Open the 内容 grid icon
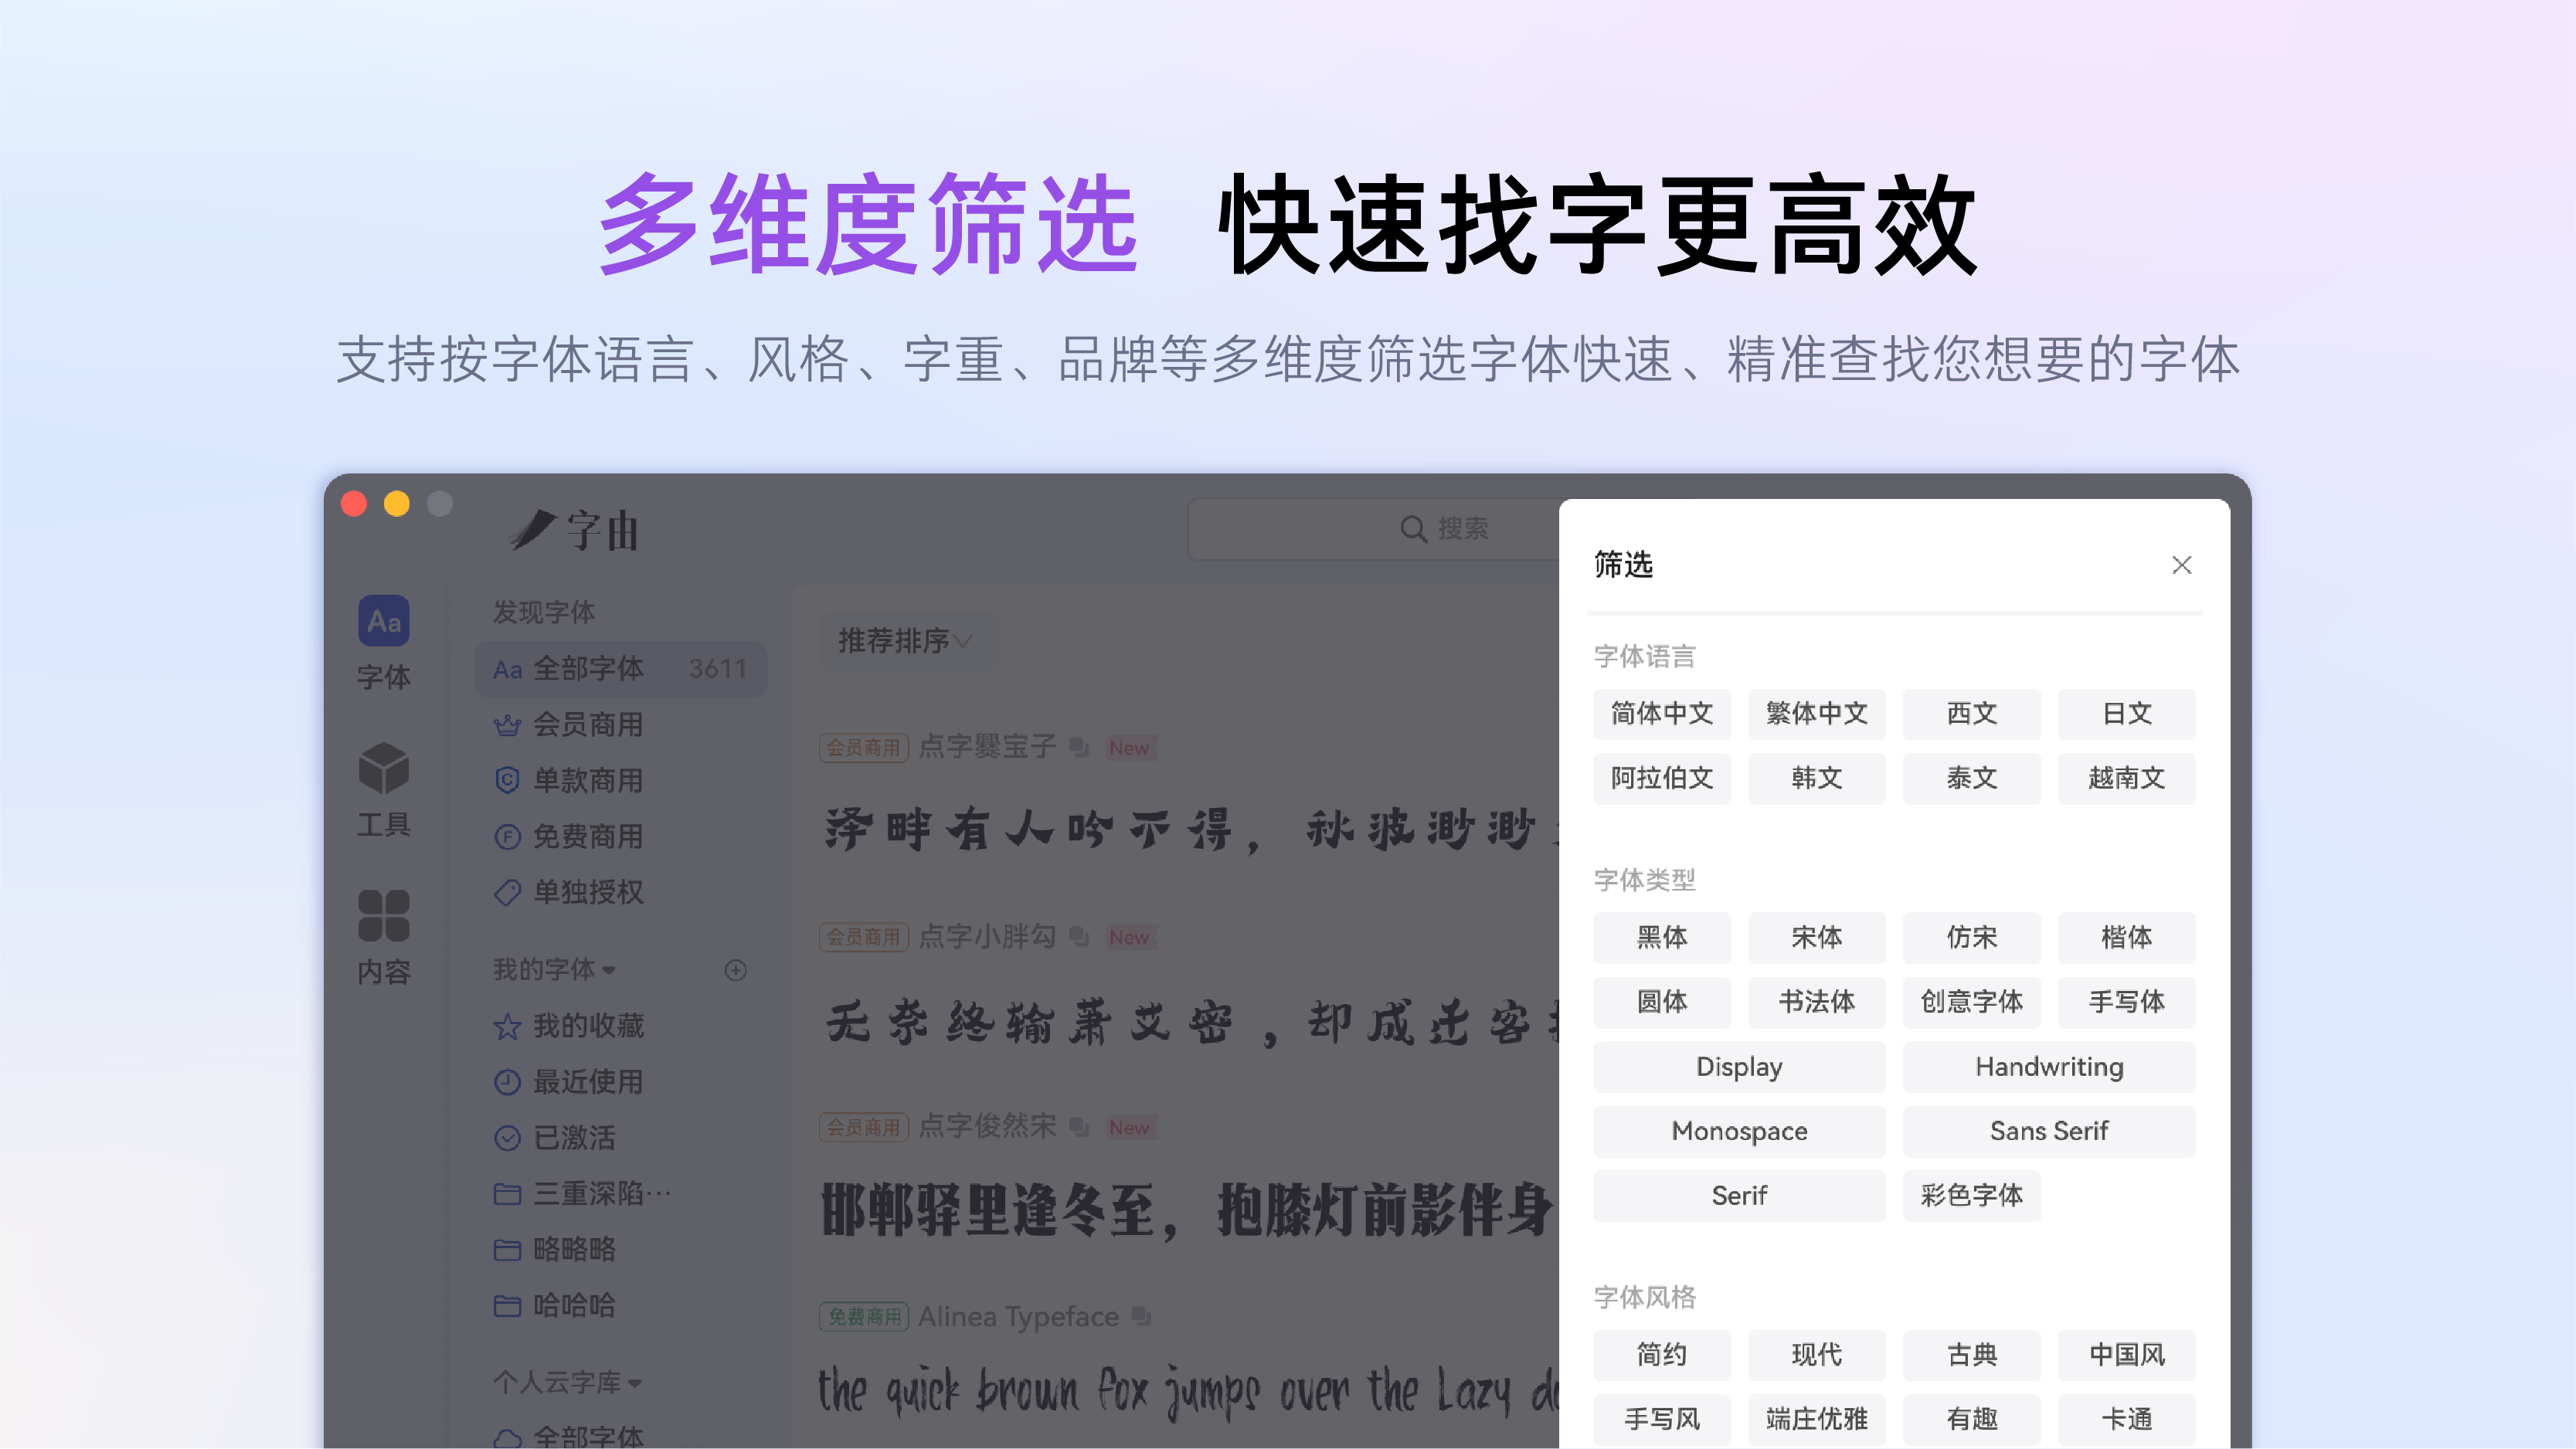Viewport: 2576px width, 1449px height. point(384,915)
